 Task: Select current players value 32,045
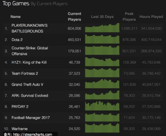tap(74, 85)
